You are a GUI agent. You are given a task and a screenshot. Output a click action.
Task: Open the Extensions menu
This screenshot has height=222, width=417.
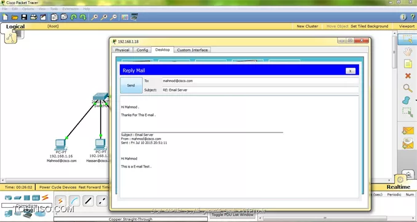(71, 9)
